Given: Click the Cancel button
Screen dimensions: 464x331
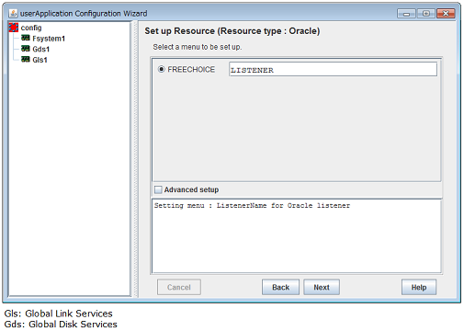Looking at the screenshot, I should click(179, 287).
